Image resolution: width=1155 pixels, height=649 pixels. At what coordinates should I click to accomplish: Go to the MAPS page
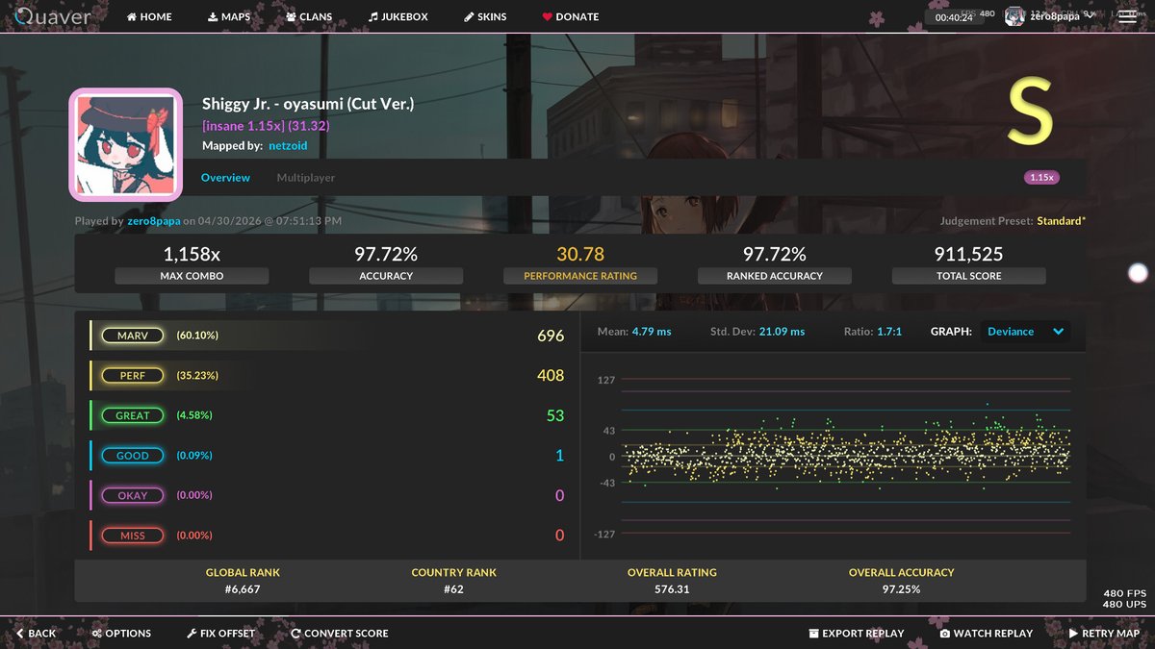click(229, 17)
